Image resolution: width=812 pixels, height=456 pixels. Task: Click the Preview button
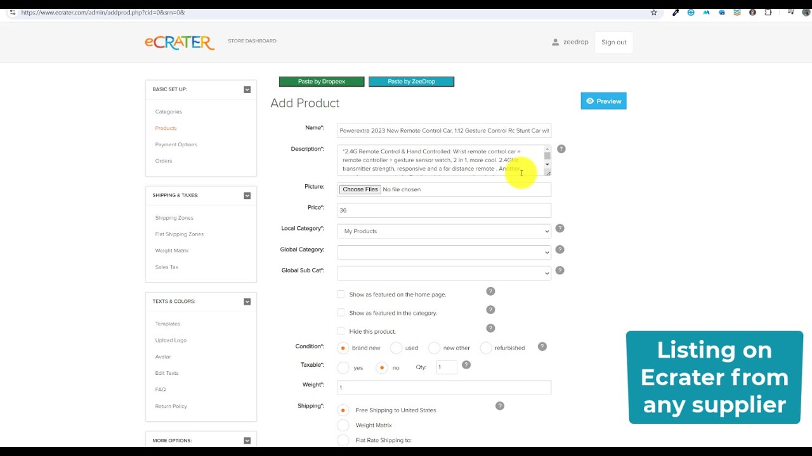click(603, 101)
